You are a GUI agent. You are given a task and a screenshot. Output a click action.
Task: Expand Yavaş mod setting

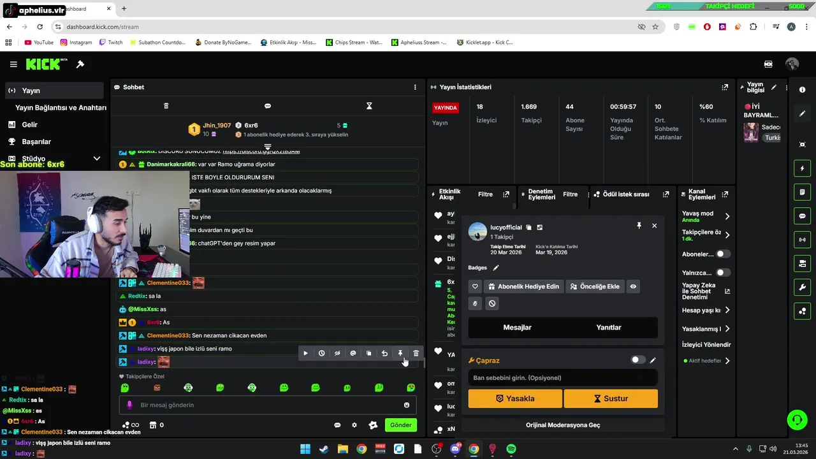click(x=727, y=216)
